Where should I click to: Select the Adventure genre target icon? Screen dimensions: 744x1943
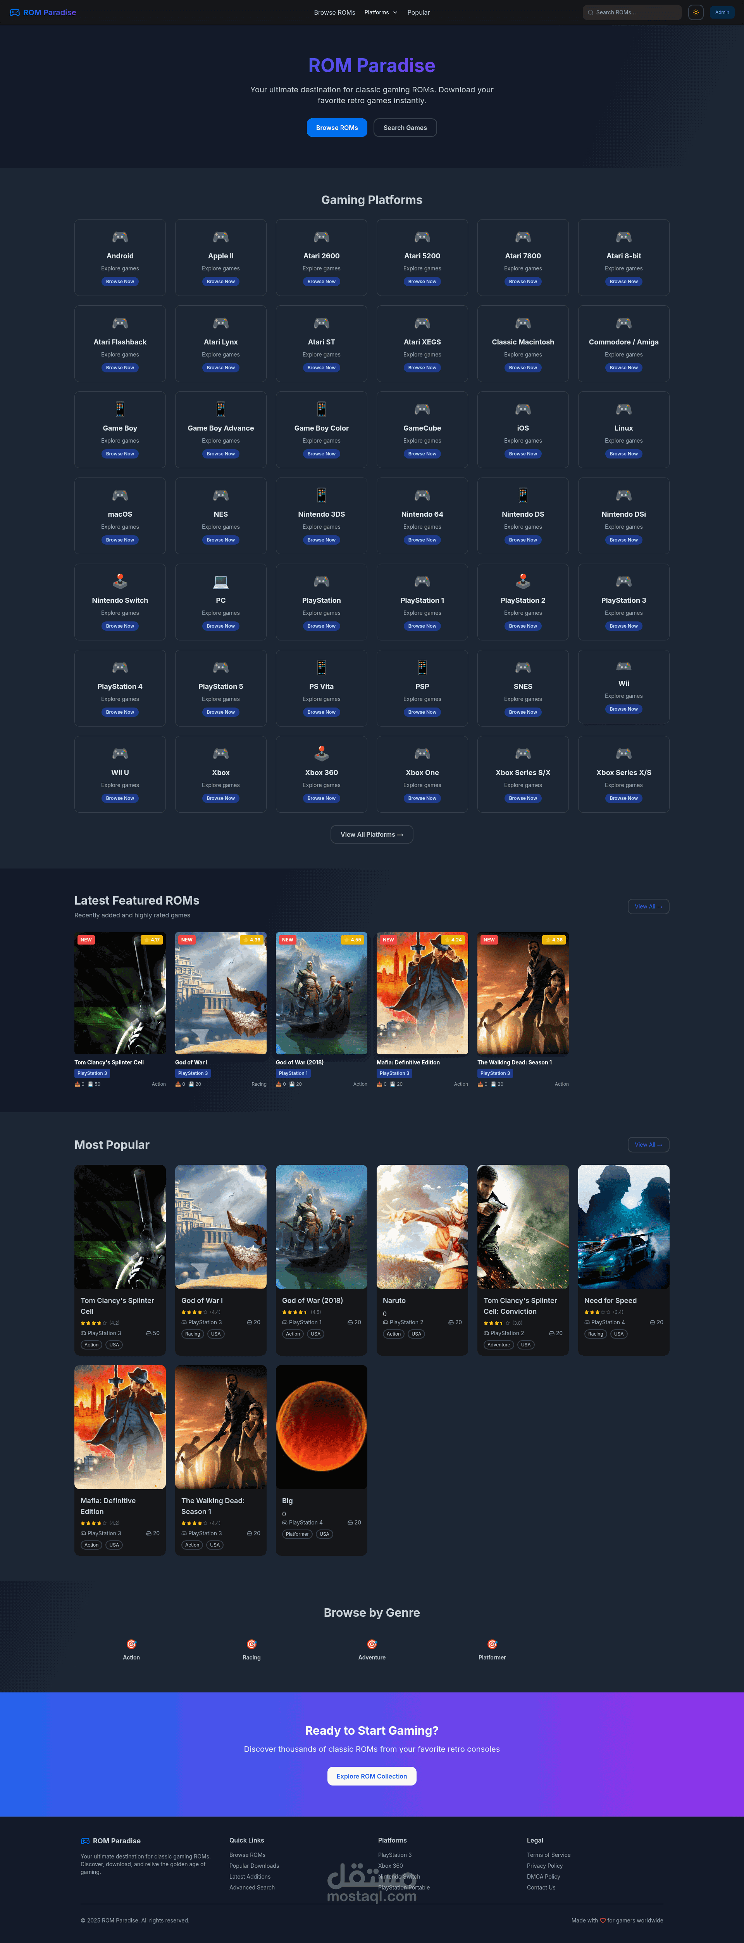372,1644
